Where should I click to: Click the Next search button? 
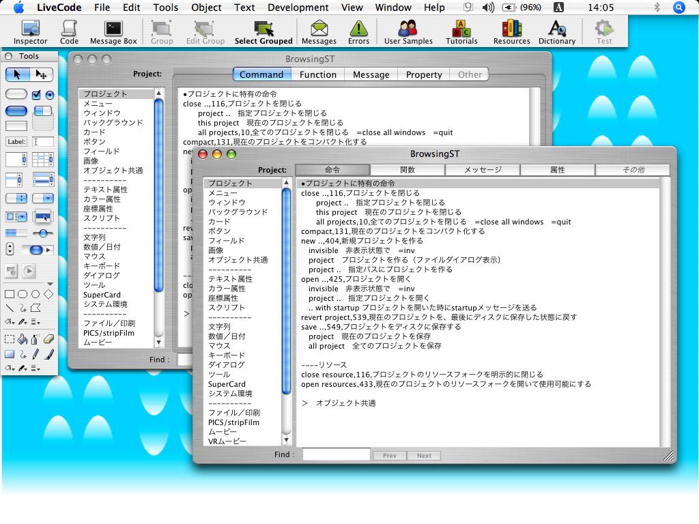tap(423, 455)
